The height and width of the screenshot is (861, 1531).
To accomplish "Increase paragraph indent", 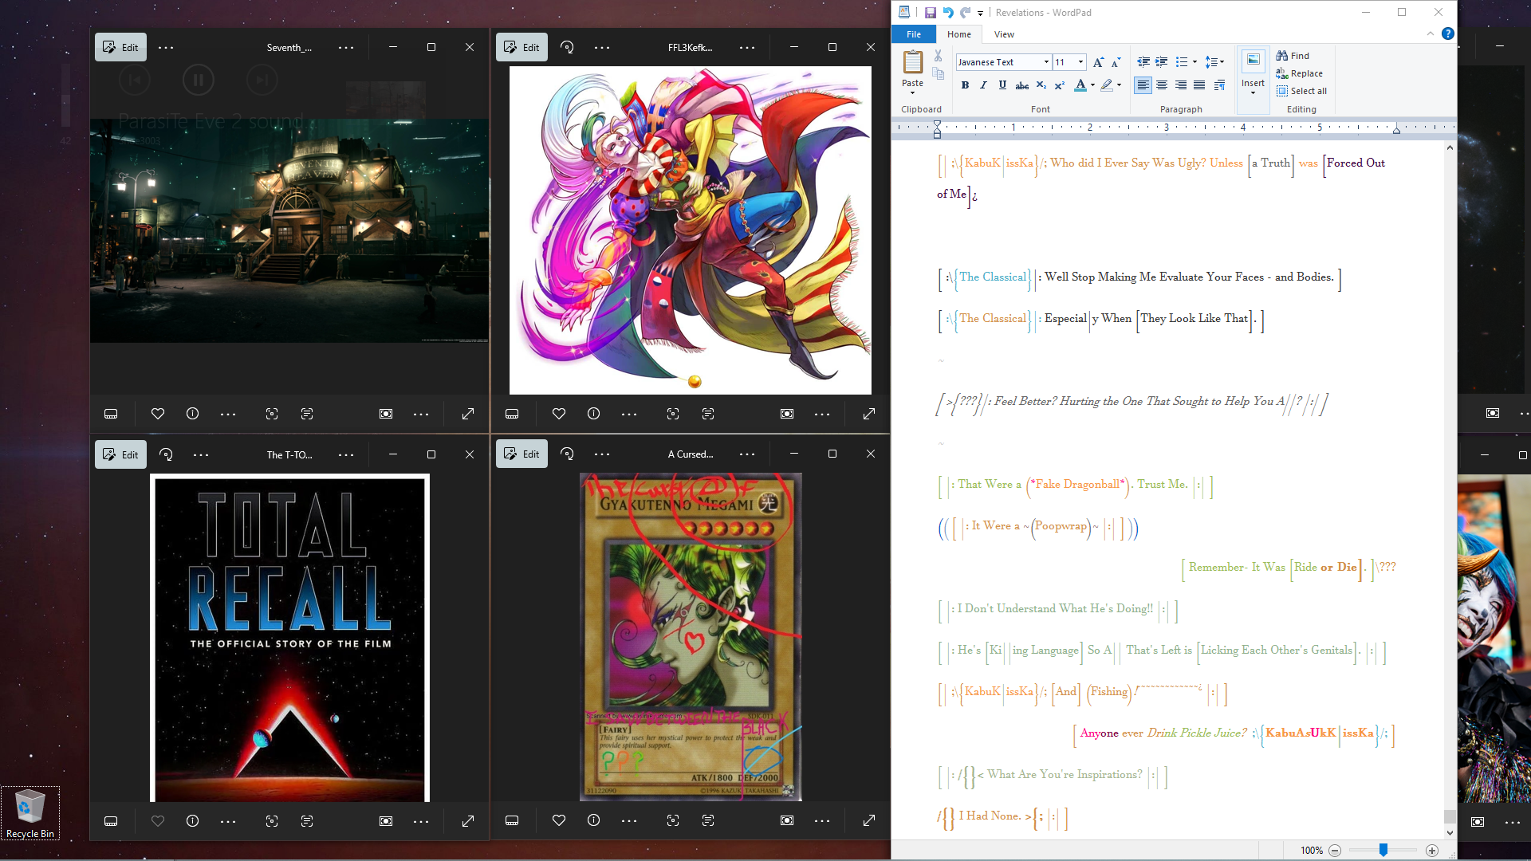I will (1162, 62).
